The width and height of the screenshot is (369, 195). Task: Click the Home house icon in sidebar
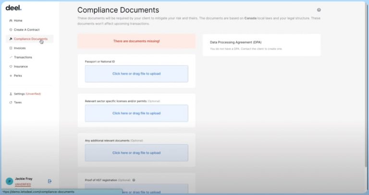point(11,21)
